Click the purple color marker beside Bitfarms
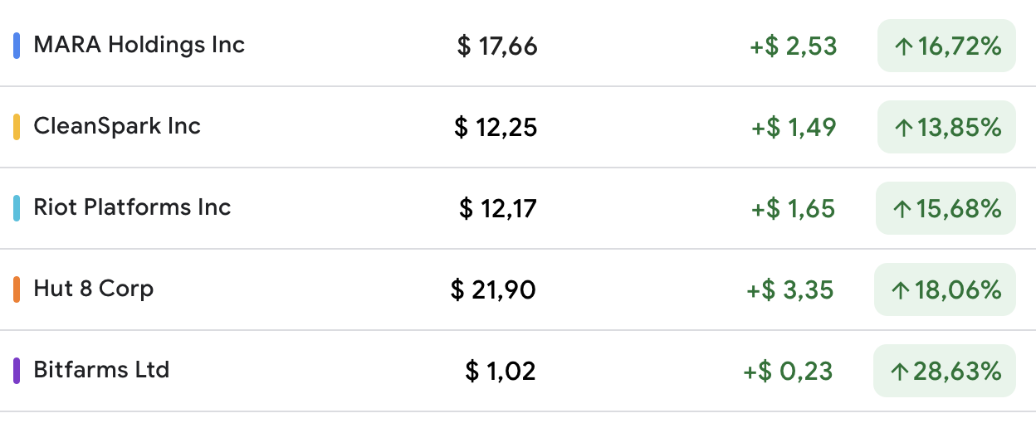 [17, 371]
